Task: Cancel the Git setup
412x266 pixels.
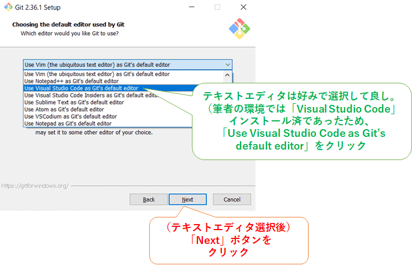Action: pyautogui.click(x=232, y=200)
